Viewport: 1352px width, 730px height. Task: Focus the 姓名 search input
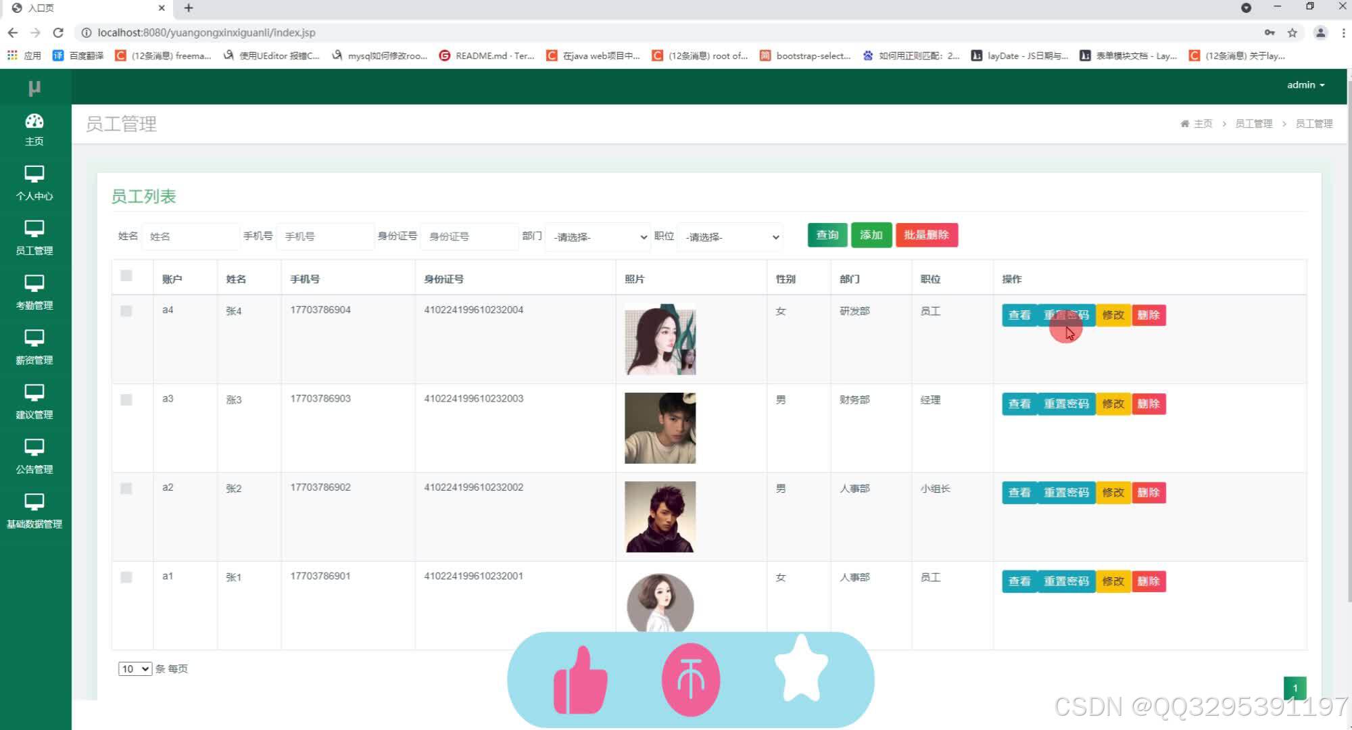point(191,237)
